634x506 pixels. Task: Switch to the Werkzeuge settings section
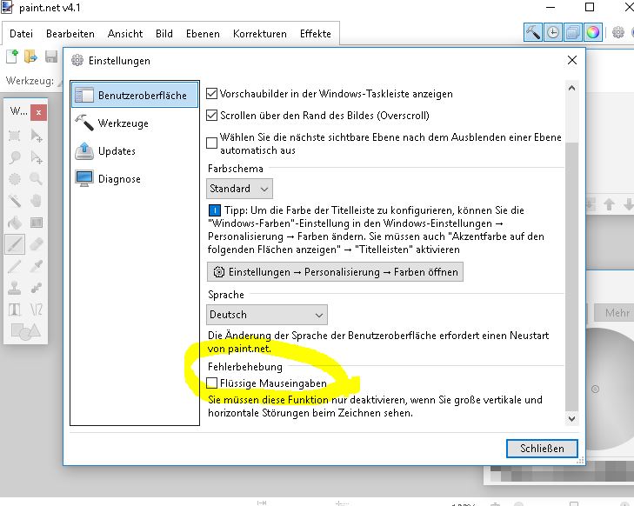tap(135, 123)
